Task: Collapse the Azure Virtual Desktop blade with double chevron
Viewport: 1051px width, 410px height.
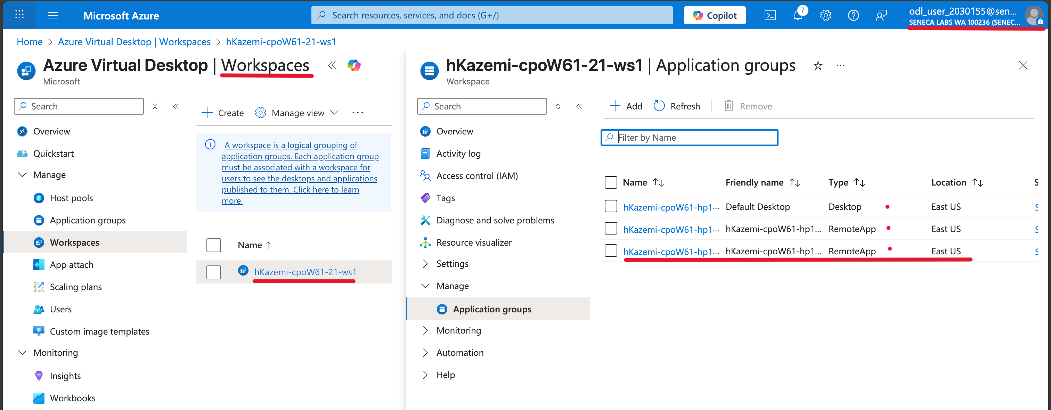Action: [332, 65]
